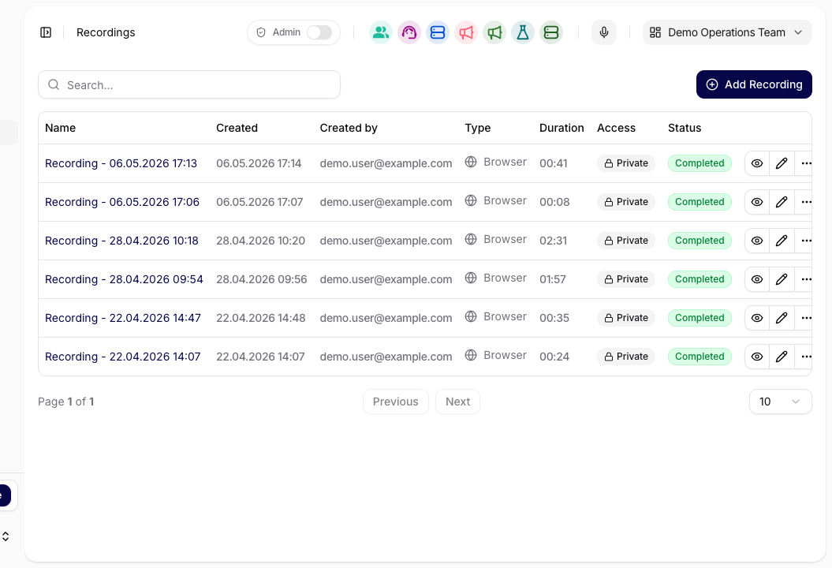
Task: Open the pink headset support icon
Action: click(x=409, y=32)
